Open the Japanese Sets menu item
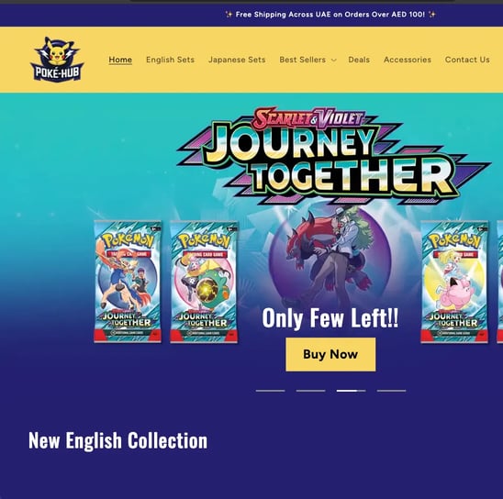The width and height of the screenshot is (503, 499). 237,60
